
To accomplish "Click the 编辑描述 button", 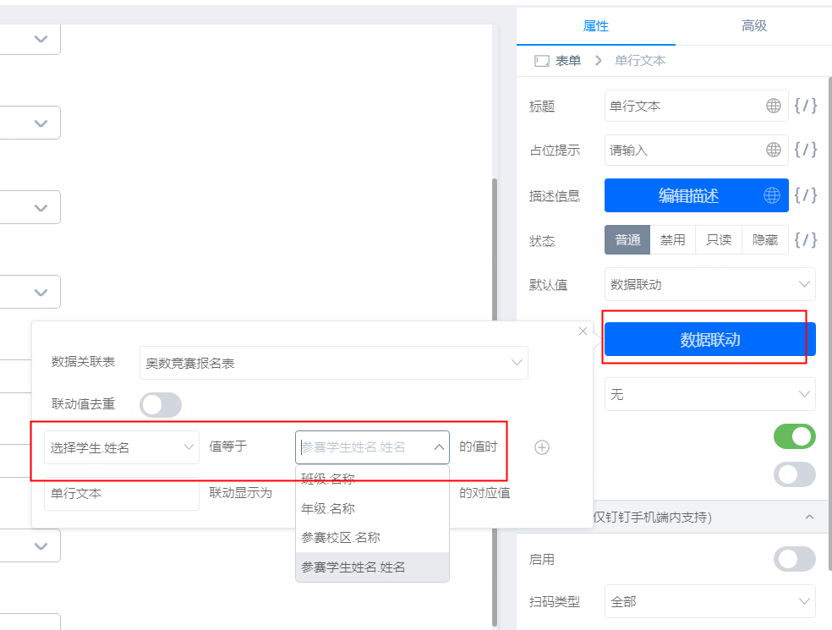I will click(688, 196).
